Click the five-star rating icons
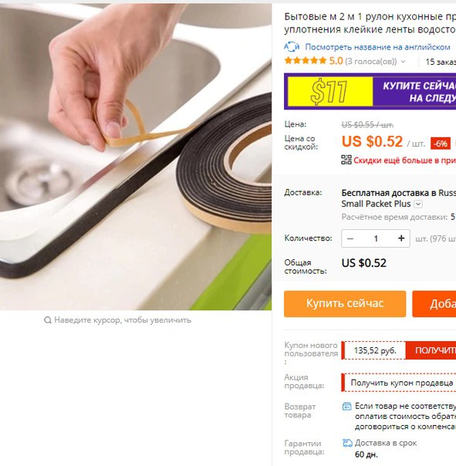This screenshot has height=466, width=456. (x=306, y=61)
